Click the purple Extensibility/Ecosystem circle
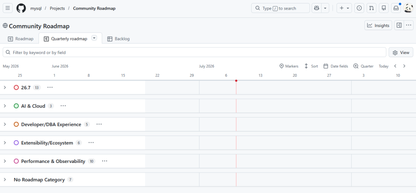The image size is (416, 193). coord(16,143)
